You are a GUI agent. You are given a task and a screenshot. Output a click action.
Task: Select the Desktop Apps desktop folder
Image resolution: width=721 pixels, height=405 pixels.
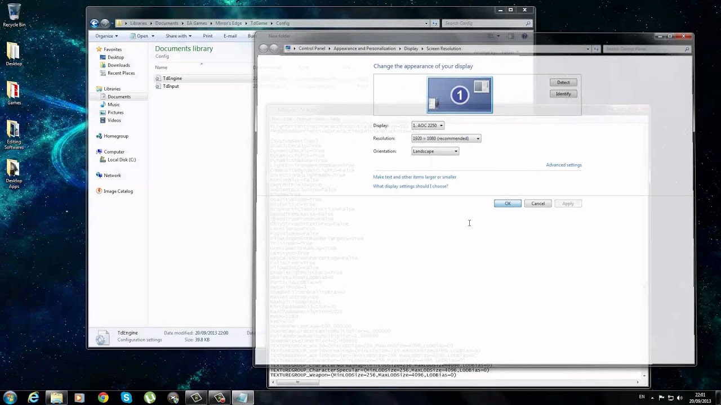coord(14,174)
